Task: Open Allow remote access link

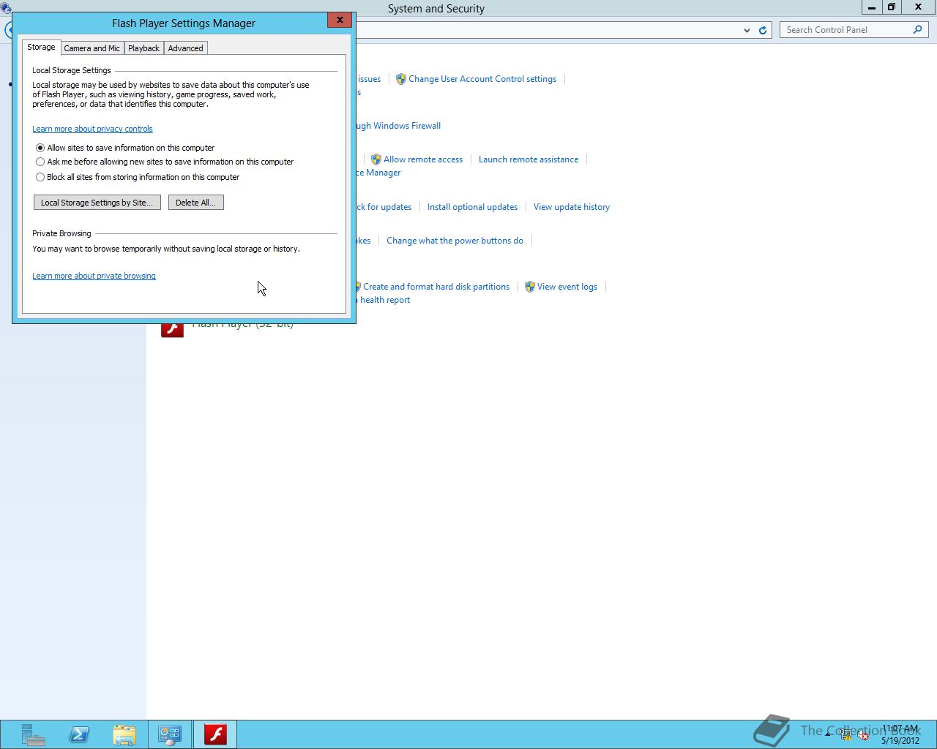Action: coord(423,159)
